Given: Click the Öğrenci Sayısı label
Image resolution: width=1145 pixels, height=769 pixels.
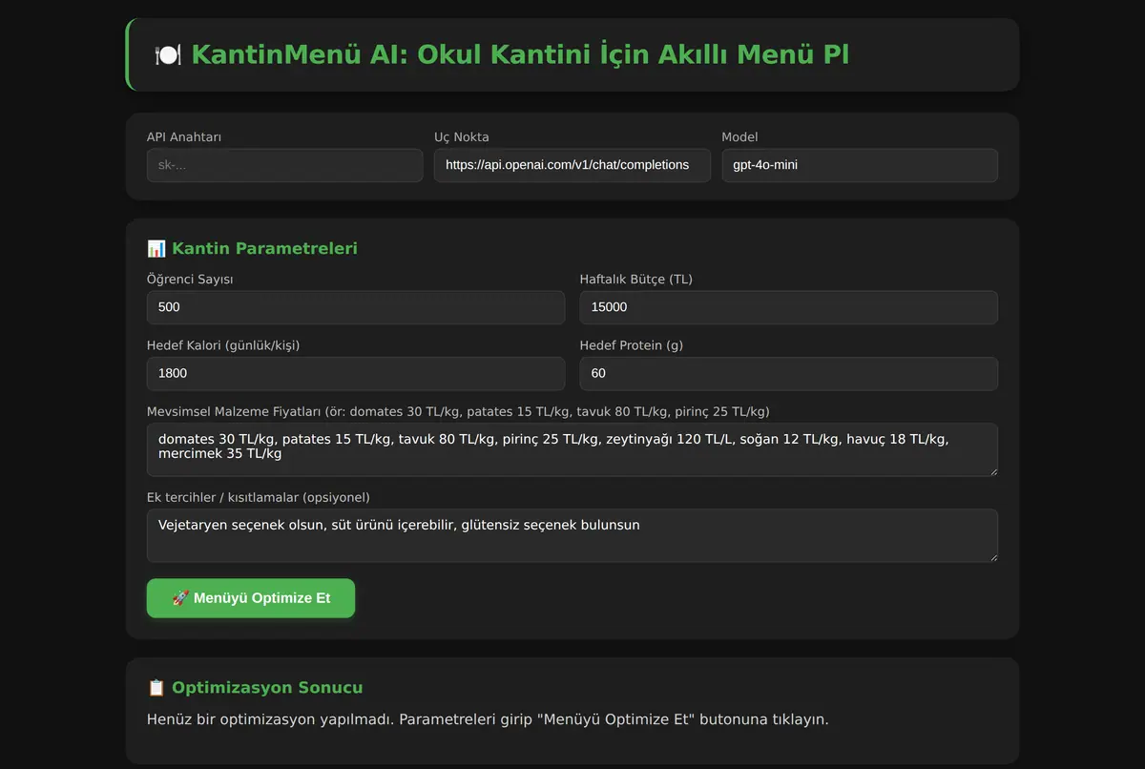Looking at the screenshot, I should [x=190, y=280].
